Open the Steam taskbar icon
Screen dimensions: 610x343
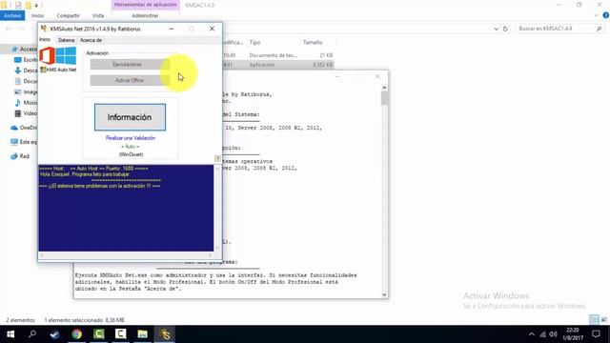point(54,334)
